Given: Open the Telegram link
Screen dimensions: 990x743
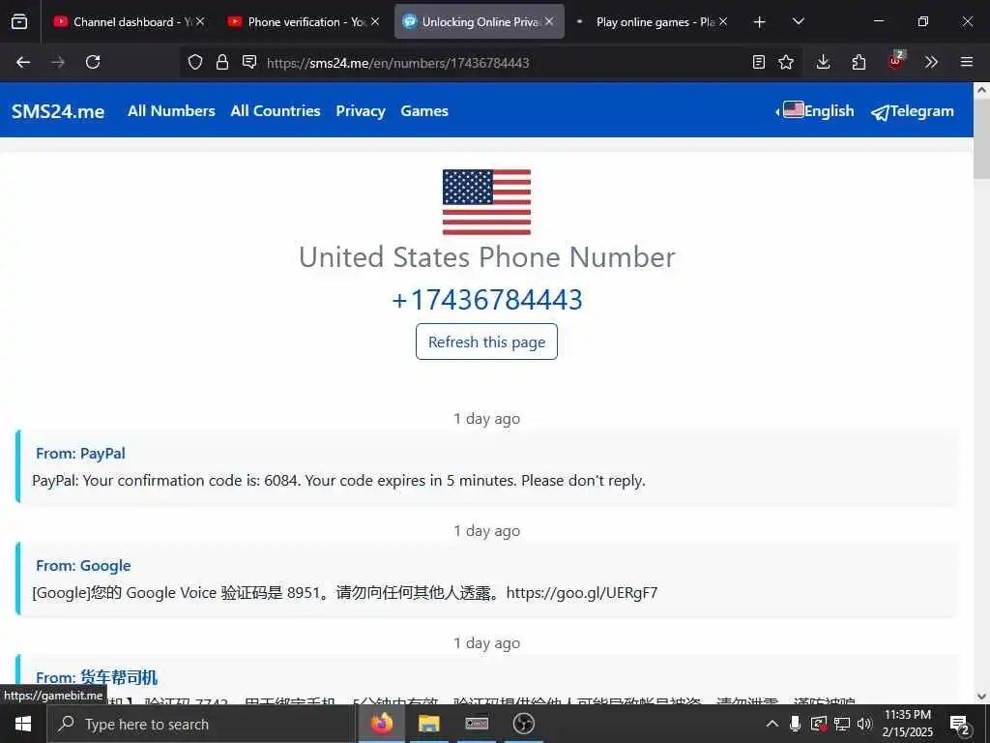Looking at the screenshot, I should 913,111.
